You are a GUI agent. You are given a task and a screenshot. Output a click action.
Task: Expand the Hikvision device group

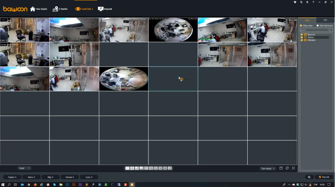coord(302,40)
